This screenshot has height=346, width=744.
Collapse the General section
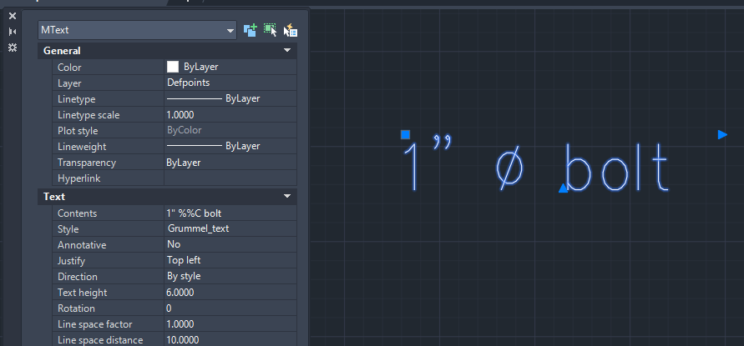pos(286,50)
